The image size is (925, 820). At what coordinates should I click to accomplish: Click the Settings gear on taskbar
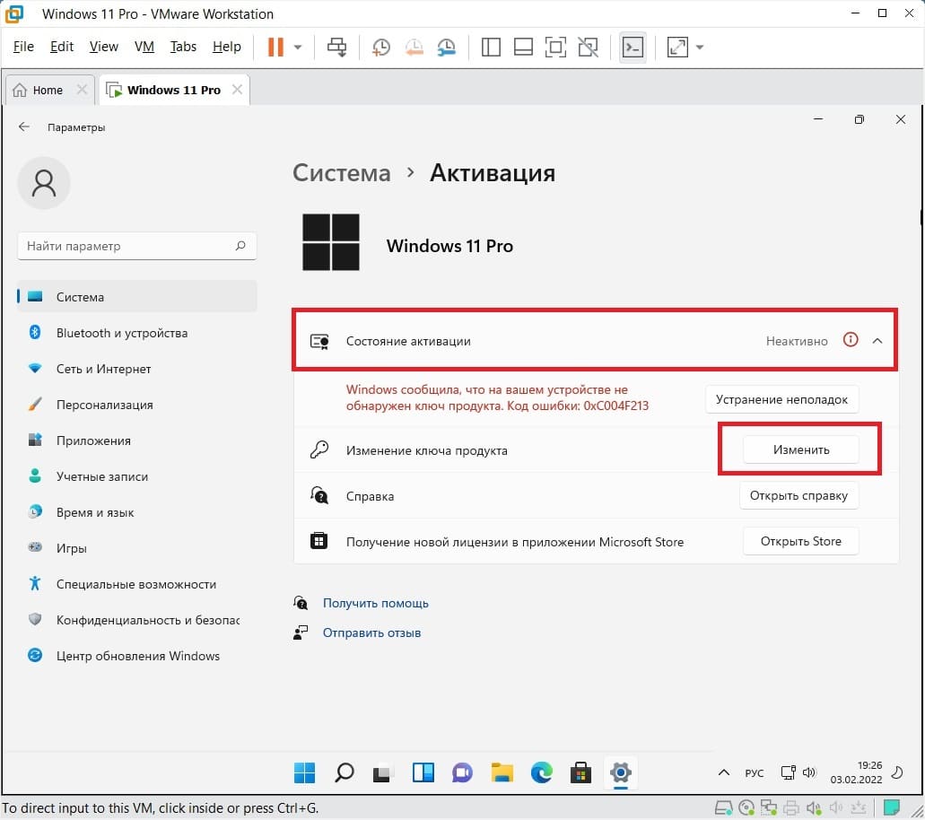point(621,772)
